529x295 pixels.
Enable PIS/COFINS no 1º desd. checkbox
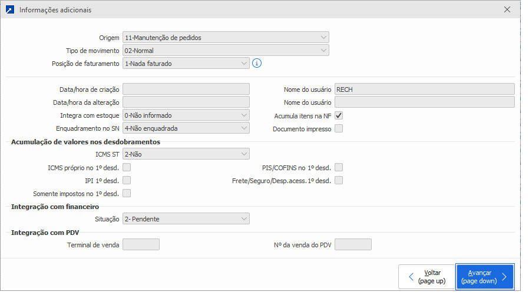pyautogui.click(x=339, y=168)
